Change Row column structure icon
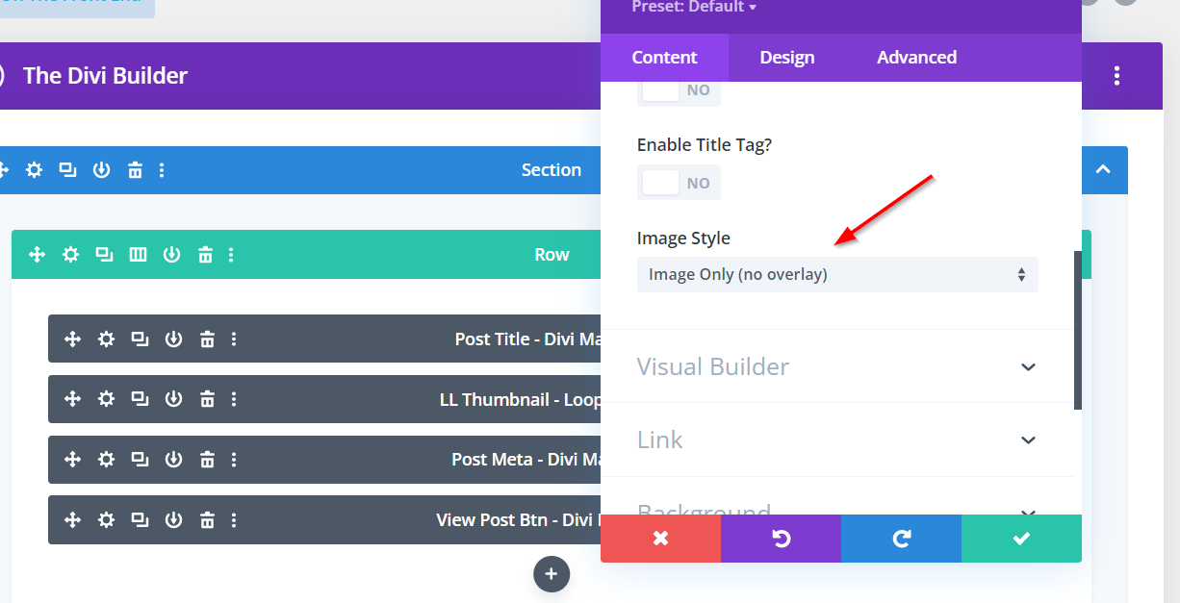Screen dimensions: 1180x603 (138, 255)
